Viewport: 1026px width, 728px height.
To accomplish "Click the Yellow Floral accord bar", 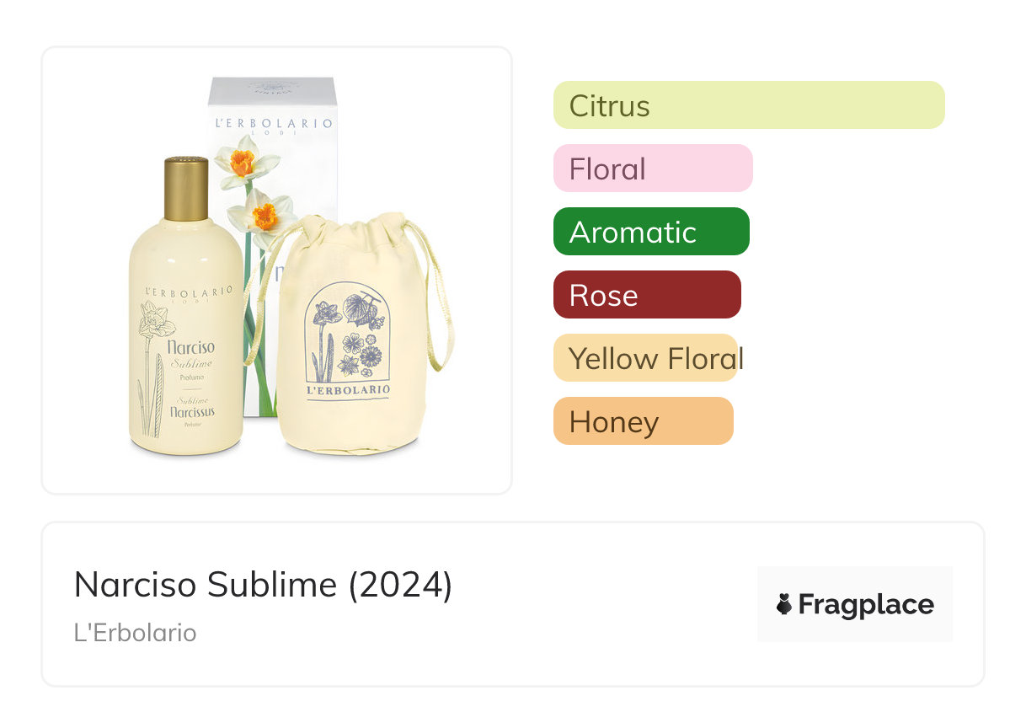I will pos(645,358).
